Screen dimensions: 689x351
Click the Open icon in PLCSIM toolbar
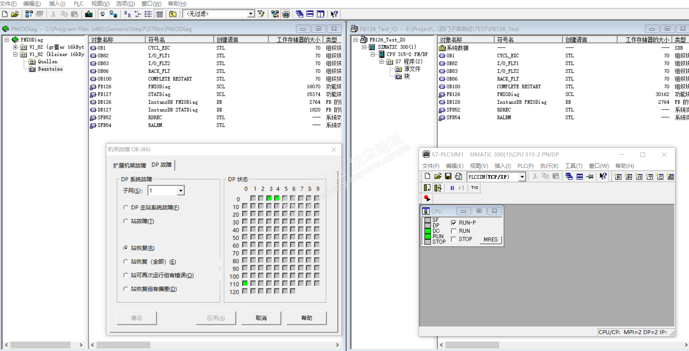(x=438, y=177)
